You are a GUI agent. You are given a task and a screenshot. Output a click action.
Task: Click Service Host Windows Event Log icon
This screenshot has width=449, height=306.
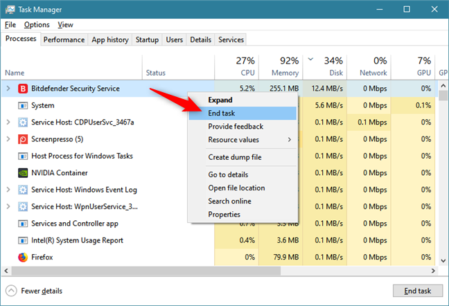pos(23,190)
